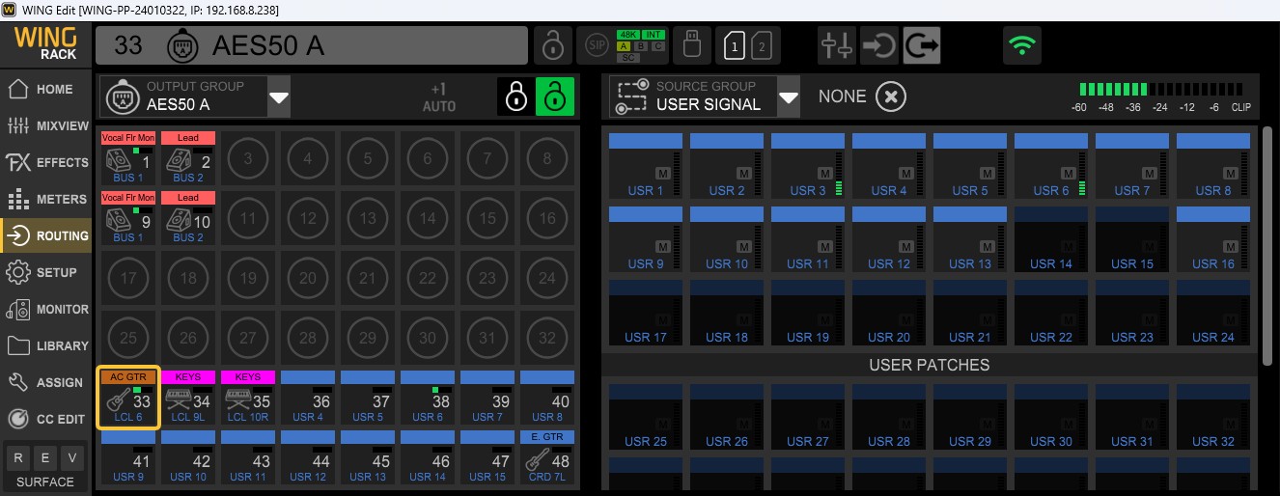Clear source with NONE X button
The width and height of the screenshot is (1280, 496).
891,96
